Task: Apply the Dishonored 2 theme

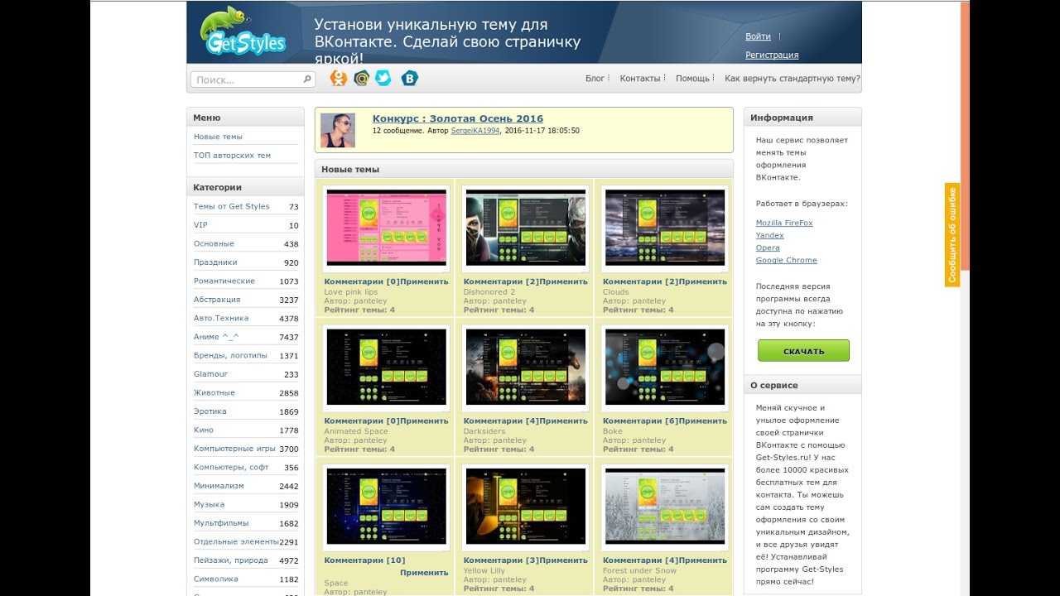Action: point(563,281)
